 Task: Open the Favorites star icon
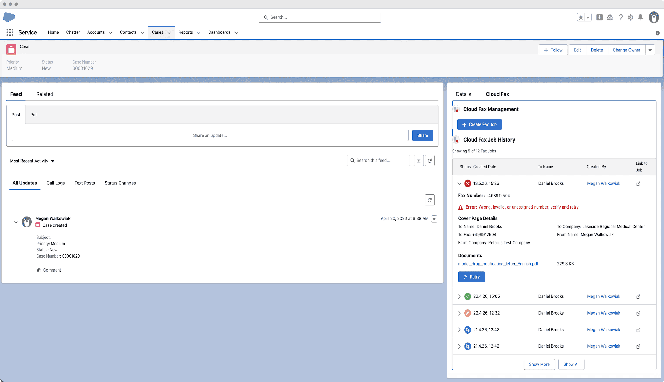[581, 17]
